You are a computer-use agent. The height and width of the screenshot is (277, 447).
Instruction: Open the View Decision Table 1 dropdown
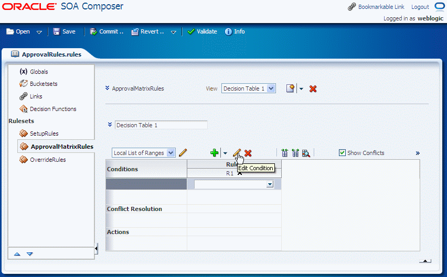click(271, 88)
